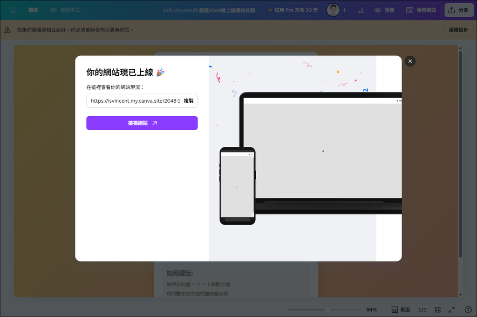Click the 發佈網站 publish website button
This screenshot has height=317, width=477.
point(421,10)
